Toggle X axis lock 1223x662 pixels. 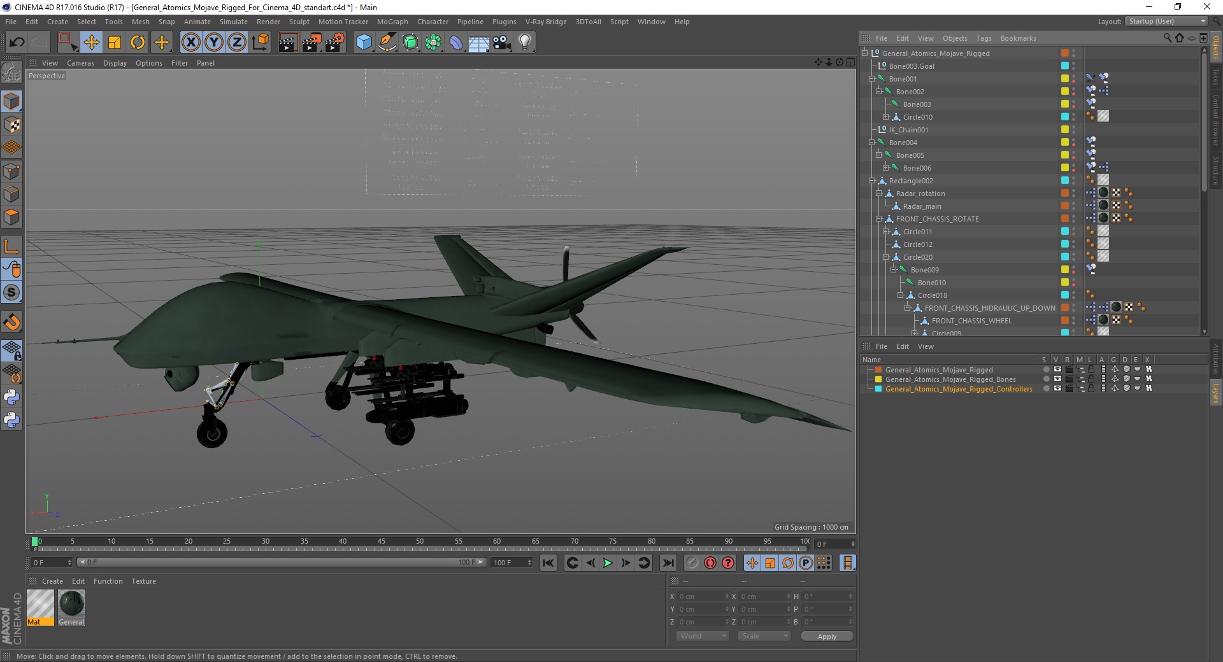coord(190,43)
